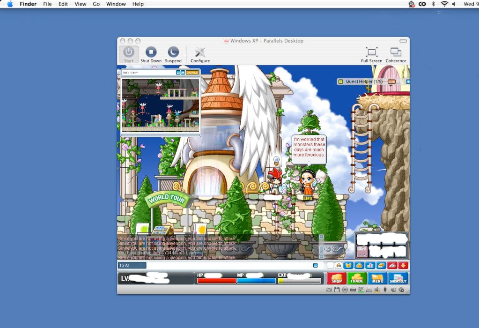Suspend the Windows XP virtual machine

click(x=173, y=52)
